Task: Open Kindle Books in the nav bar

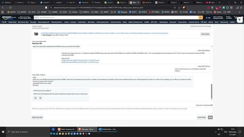Action: [x=82, y=22]
